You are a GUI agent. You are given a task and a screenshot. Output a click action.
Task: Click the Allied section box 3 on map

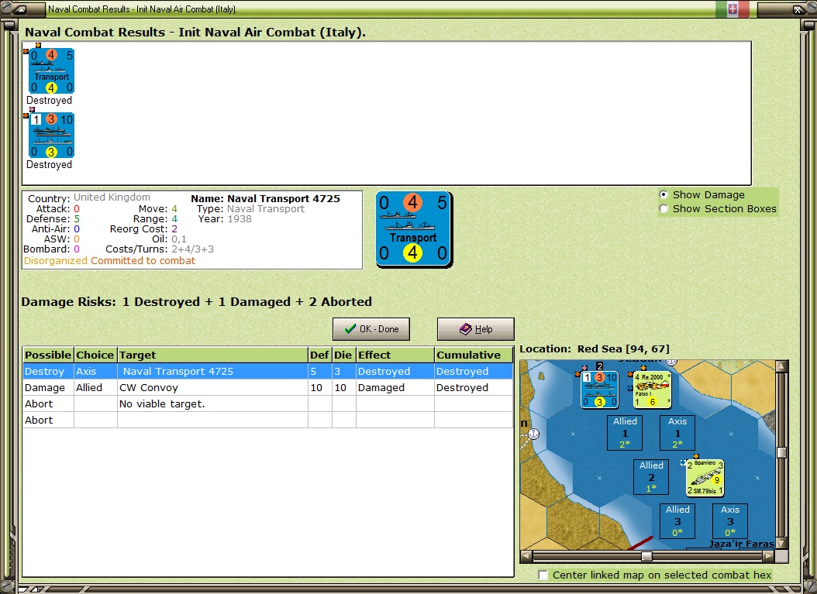pos(677,520)
